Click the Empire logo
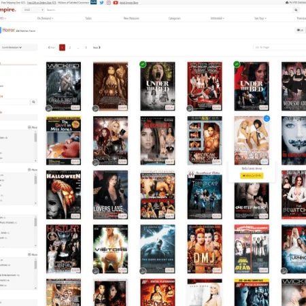306x306 pixels. pyautogui.click(x=8, y=10)
